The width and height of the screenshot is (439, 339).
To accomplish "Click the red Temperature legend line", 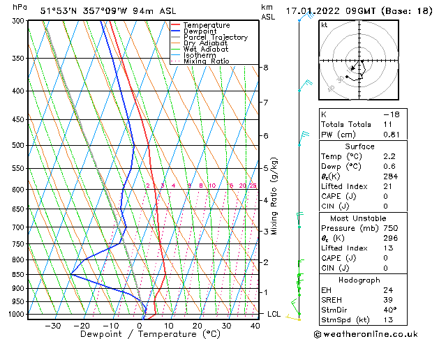I will pyautogui.click(x=176, y=25).
